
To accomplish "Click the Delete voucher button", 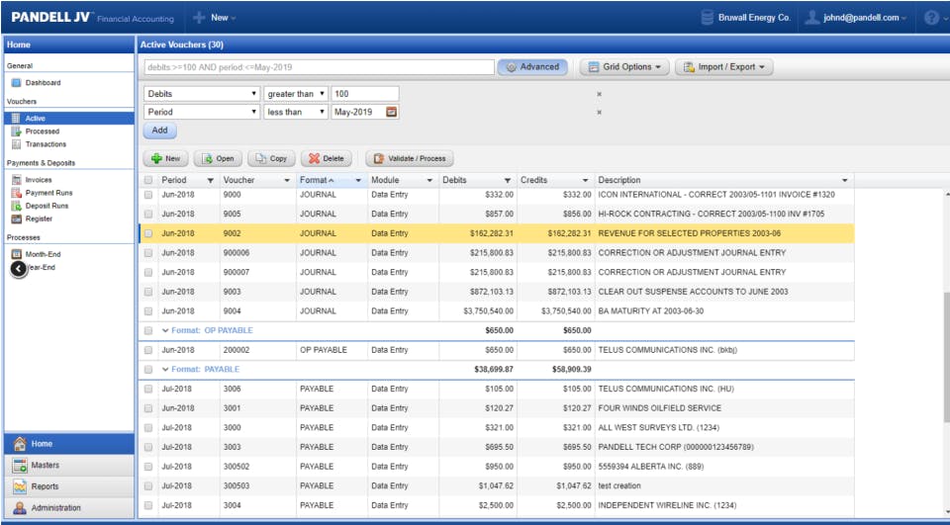I will point(326,158).
